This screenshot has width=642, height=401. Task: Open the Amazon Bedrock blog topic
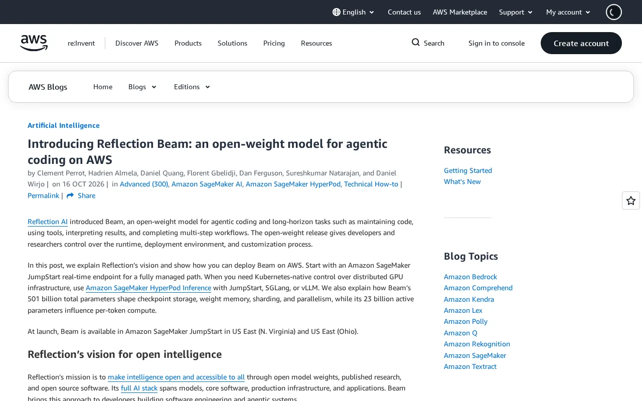coord(470,277)
